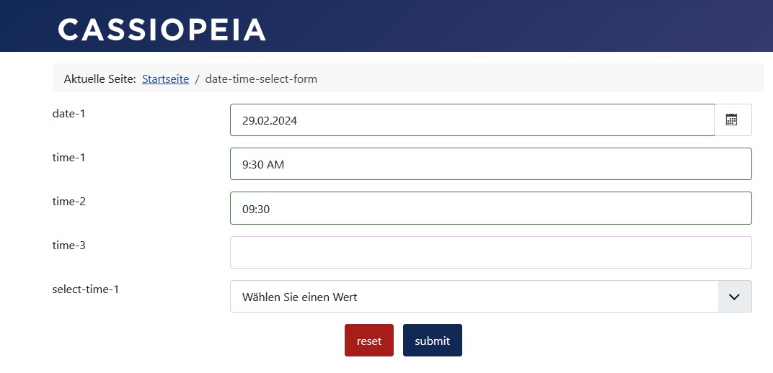773x373 pixels.
Task: Select the time-2 field containing 09:30
Action: pyautogui.click(x=490, y=208)
